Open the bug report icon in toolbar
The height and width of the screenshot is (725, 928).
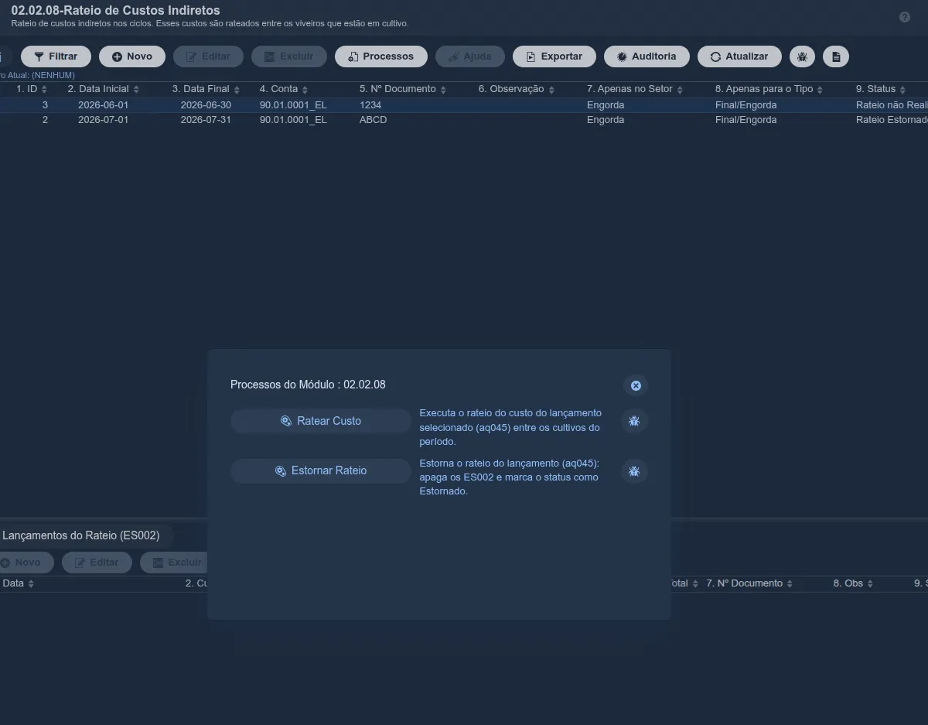point(802,56)
